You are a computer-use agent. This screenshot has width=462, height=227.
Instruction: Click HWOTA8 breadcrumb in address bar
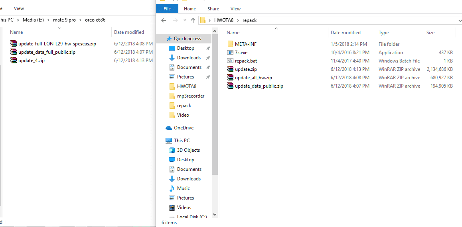[224, 20]
